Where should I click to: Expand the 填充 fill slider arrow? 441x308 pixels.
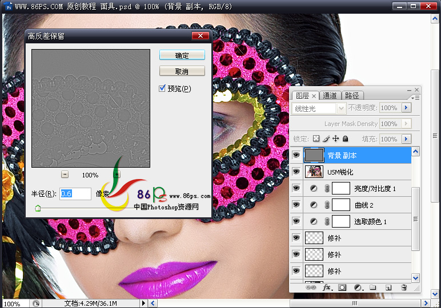click(406, 139)
